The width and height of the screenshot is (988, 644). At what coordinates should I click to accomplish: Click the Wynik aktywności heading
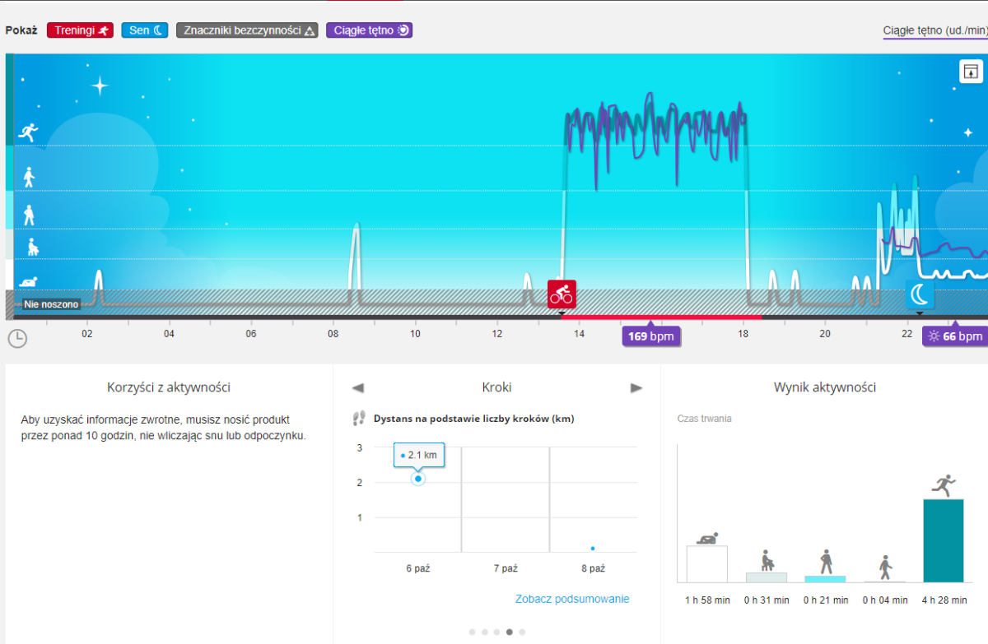[824, 387]
